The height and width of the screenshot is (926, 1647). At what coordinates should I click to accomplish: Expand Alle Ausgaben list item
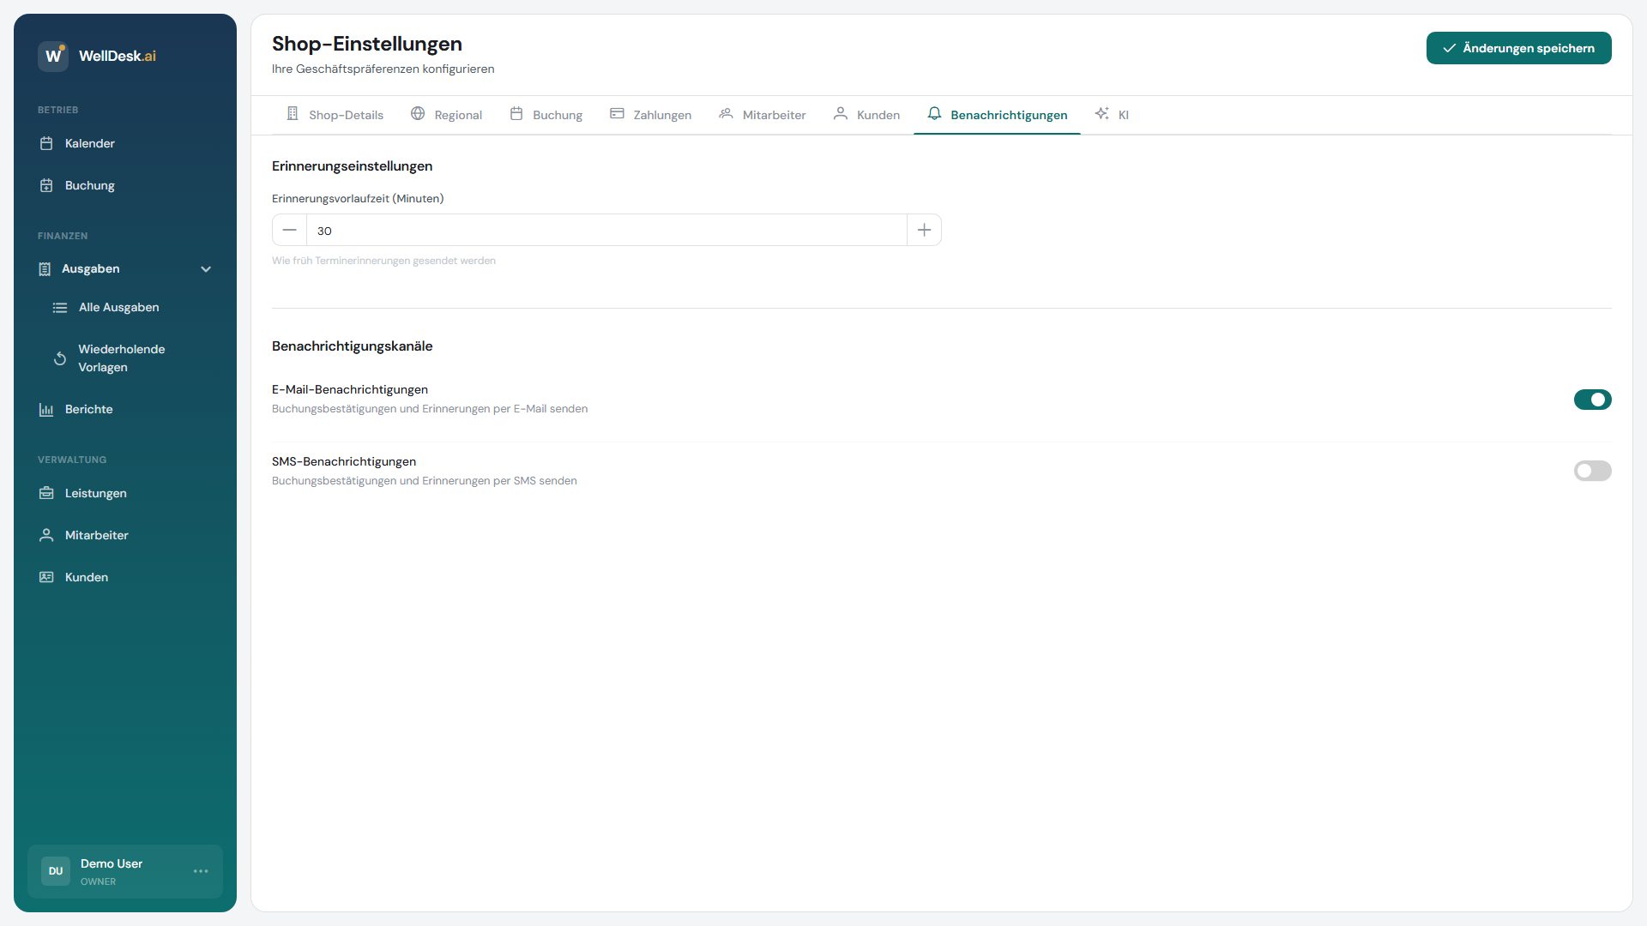point(118,307)
